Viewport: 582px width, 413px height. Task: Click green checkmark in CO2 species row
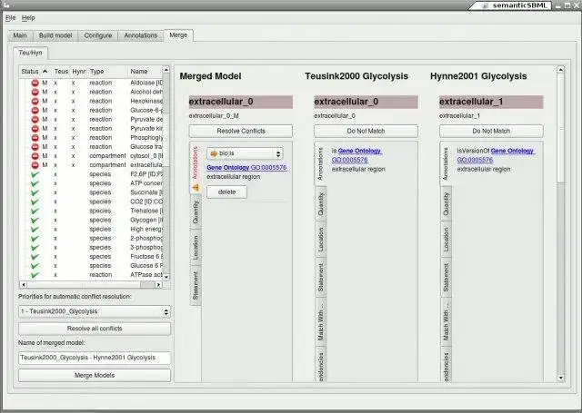35,202
